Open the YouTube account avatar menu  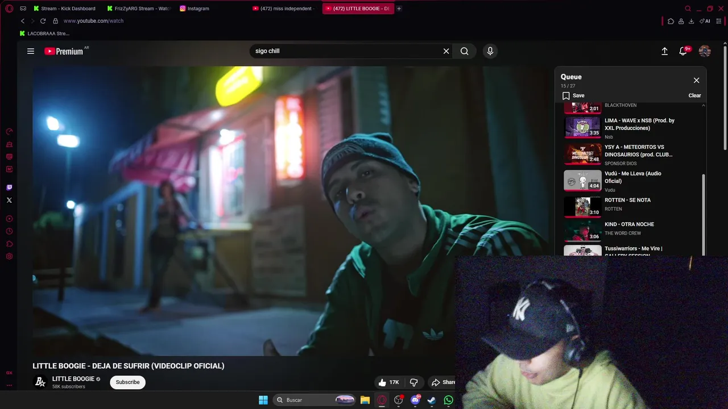[705, 51]
